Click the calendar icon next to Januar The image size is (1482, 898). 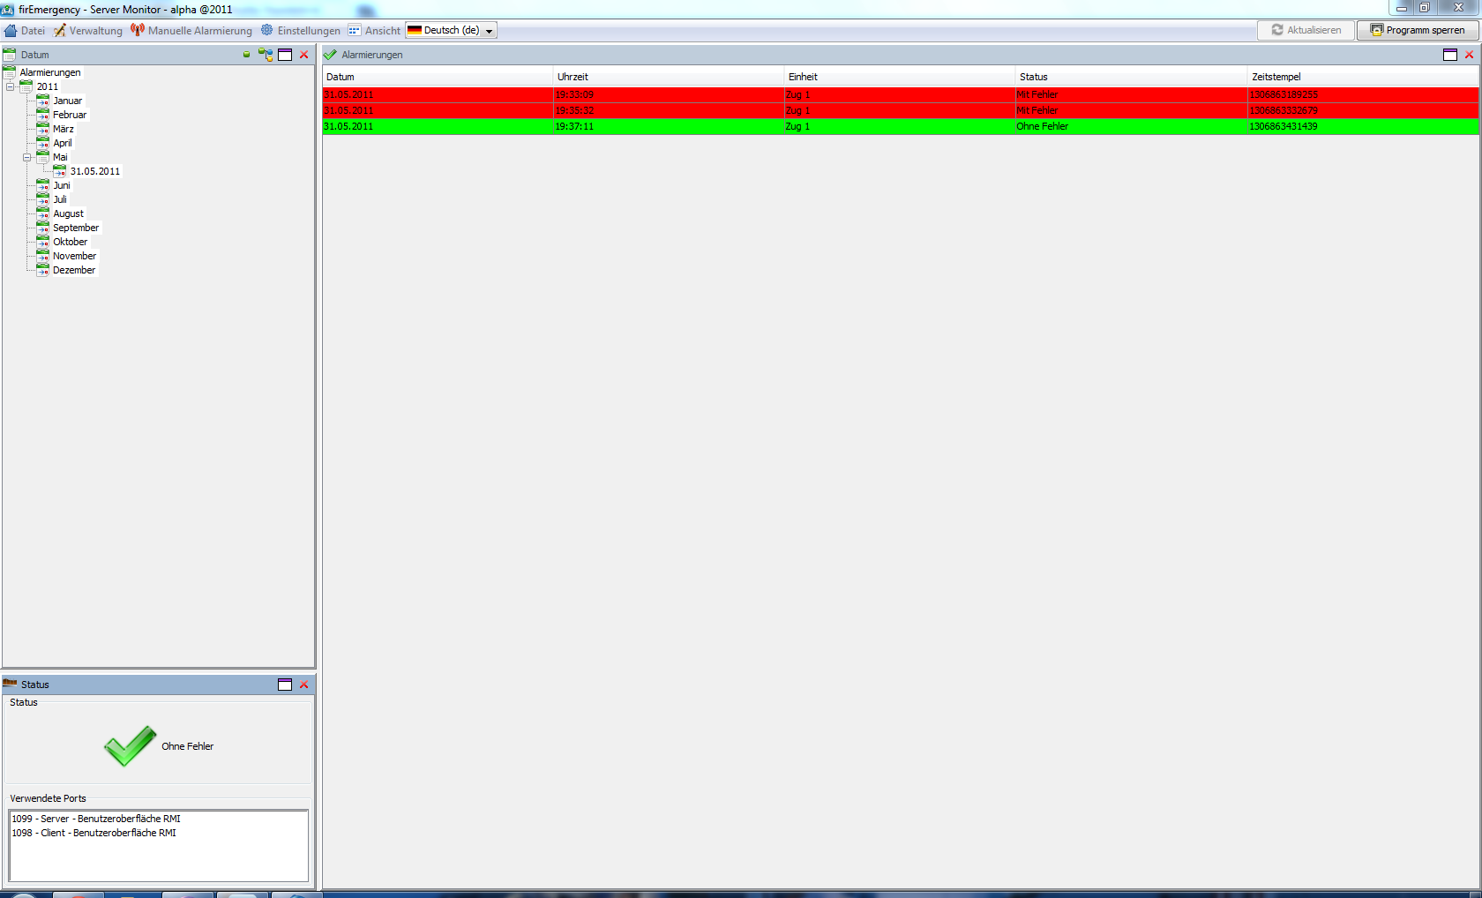(x=42, y=101)
